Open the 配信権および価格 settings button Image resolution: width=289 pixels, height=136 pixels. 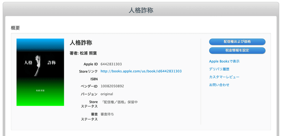tap(237, 42)
